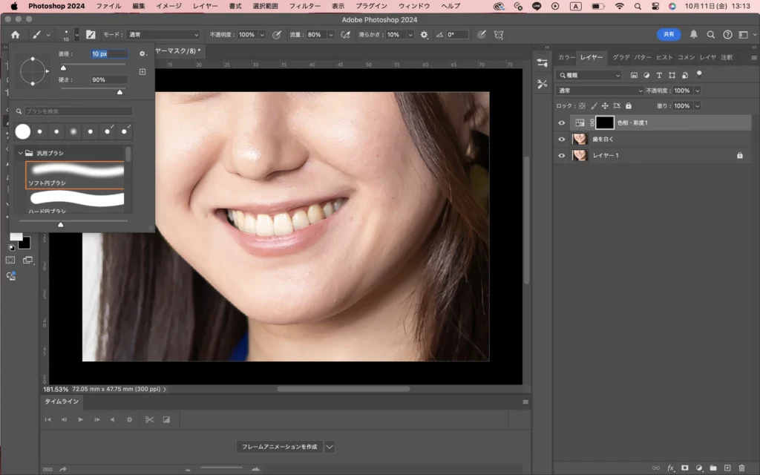The height and width of the screenshot is (475, 760).
Task: Click the フレームアニメーションを作成 button
Action: [279, 447]
